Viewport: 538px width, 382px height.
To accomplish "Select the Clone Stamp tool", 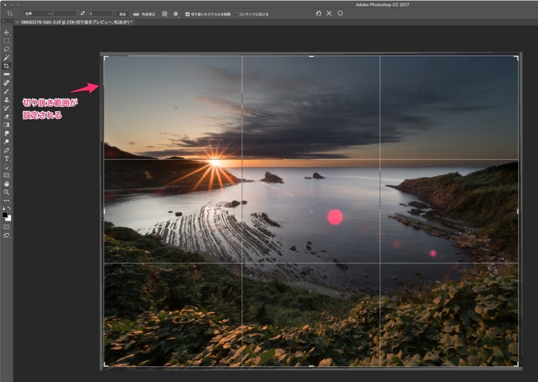I will click(6, 100).
